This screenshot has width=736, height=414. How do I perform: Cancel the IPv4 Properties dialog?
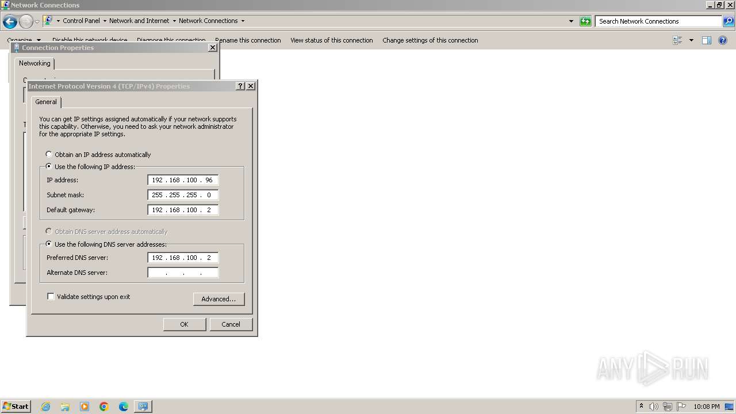click(231, 324)
